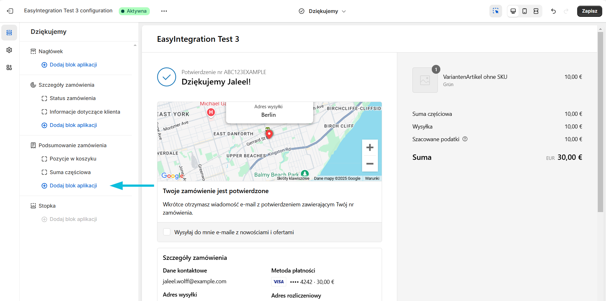Click jaleel.wolff@example.com email text
Viewport: 606px width, 301px height.
[x=195, y=281]
